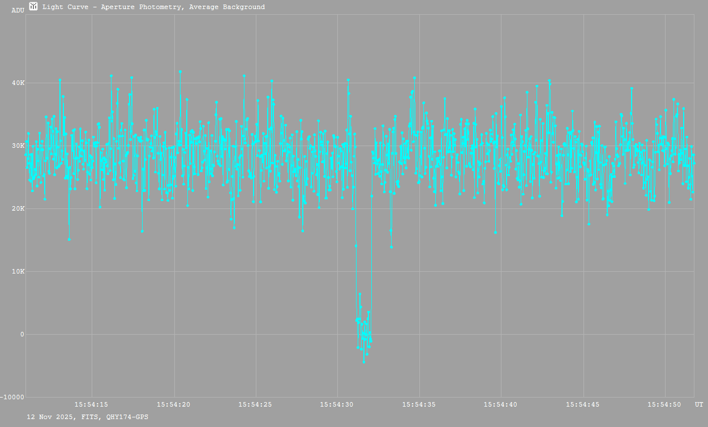Choose the 15:54:35 time axis label
This screenshot has height=427, width=708.
(419, 404)
